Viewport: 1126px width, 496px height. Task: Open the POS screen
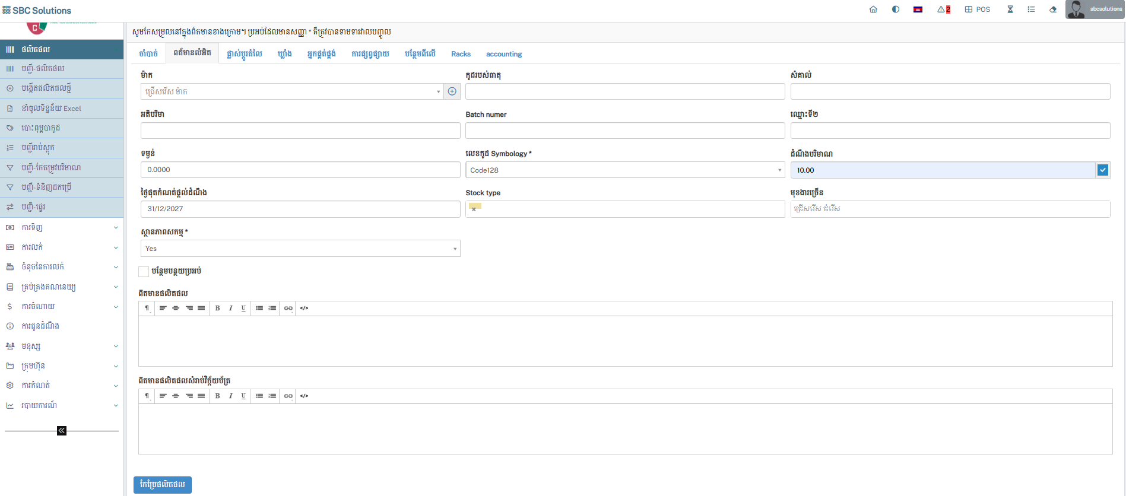pyautogui.click(x=978, y=9)
